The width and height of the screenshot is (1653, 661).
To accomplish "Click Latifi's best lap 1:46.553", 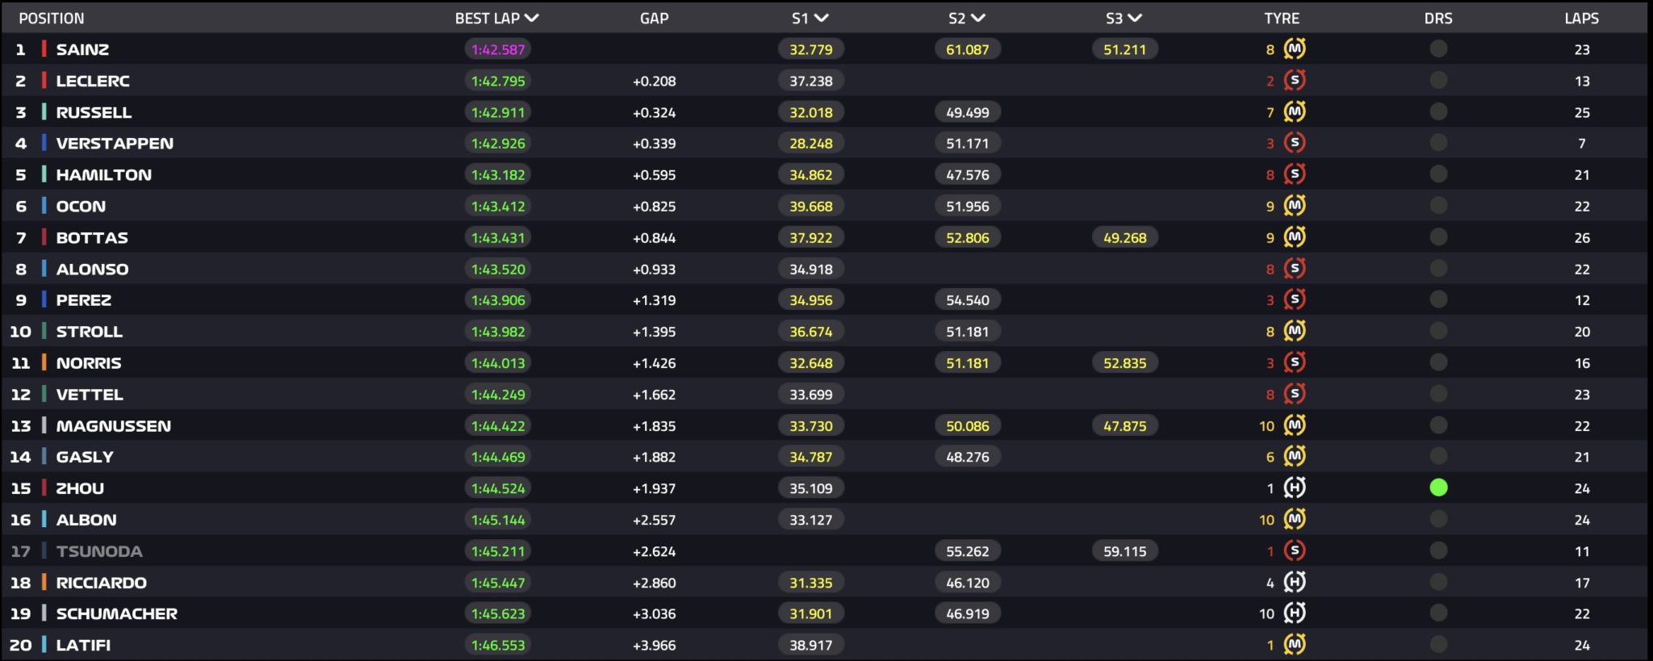I will coord(498,645).
